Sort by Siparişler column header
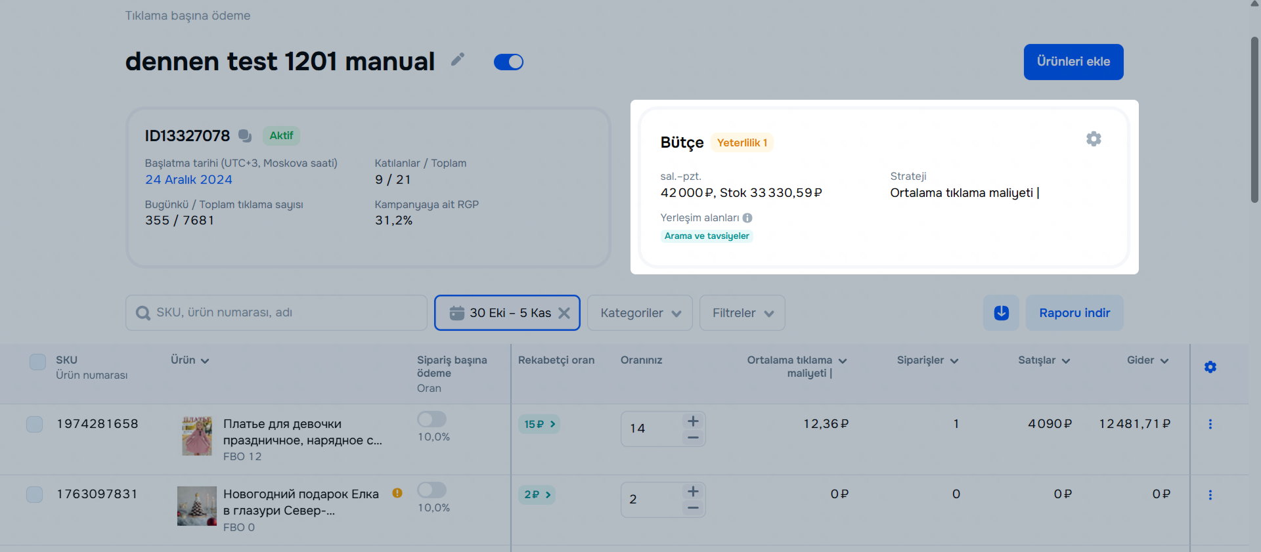Viewport: 1261px width, 552px height. pyautogui.click(x=927, y=360)
